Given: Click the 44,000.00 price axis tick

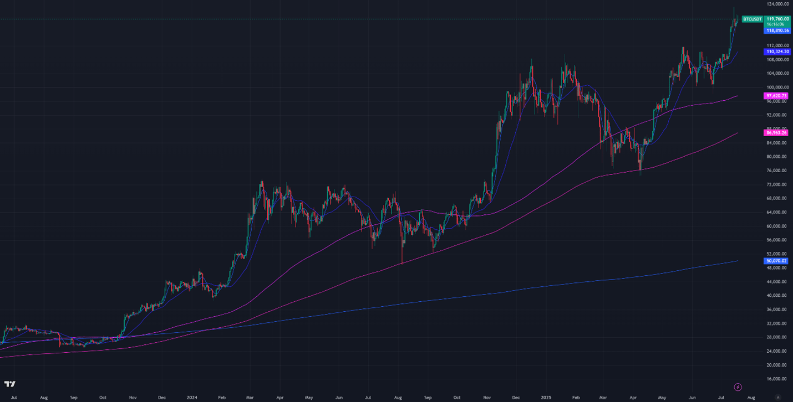Looking at the screenshot, I should [x=776, y=282].
